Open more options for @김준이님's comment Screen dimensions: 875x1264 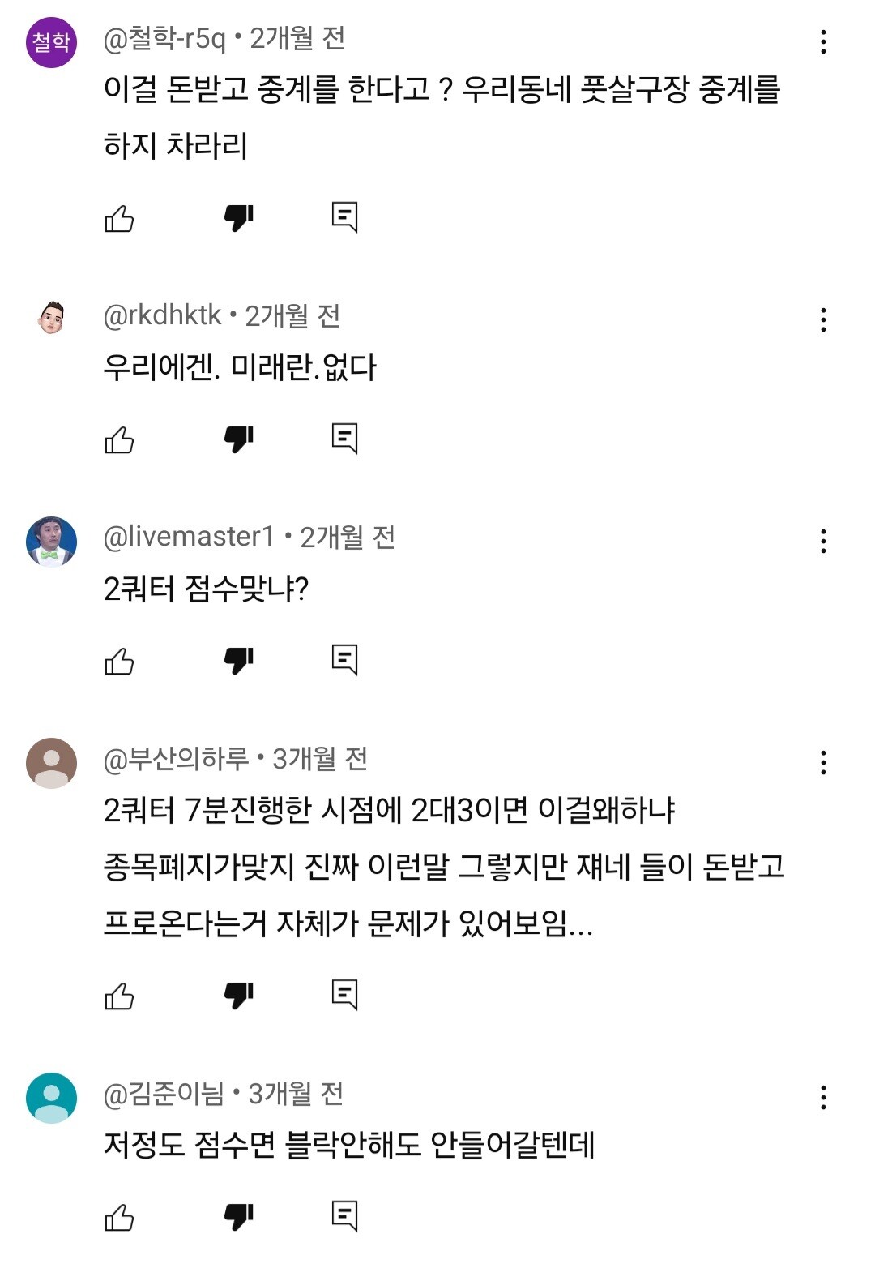tap(823, 1097)
